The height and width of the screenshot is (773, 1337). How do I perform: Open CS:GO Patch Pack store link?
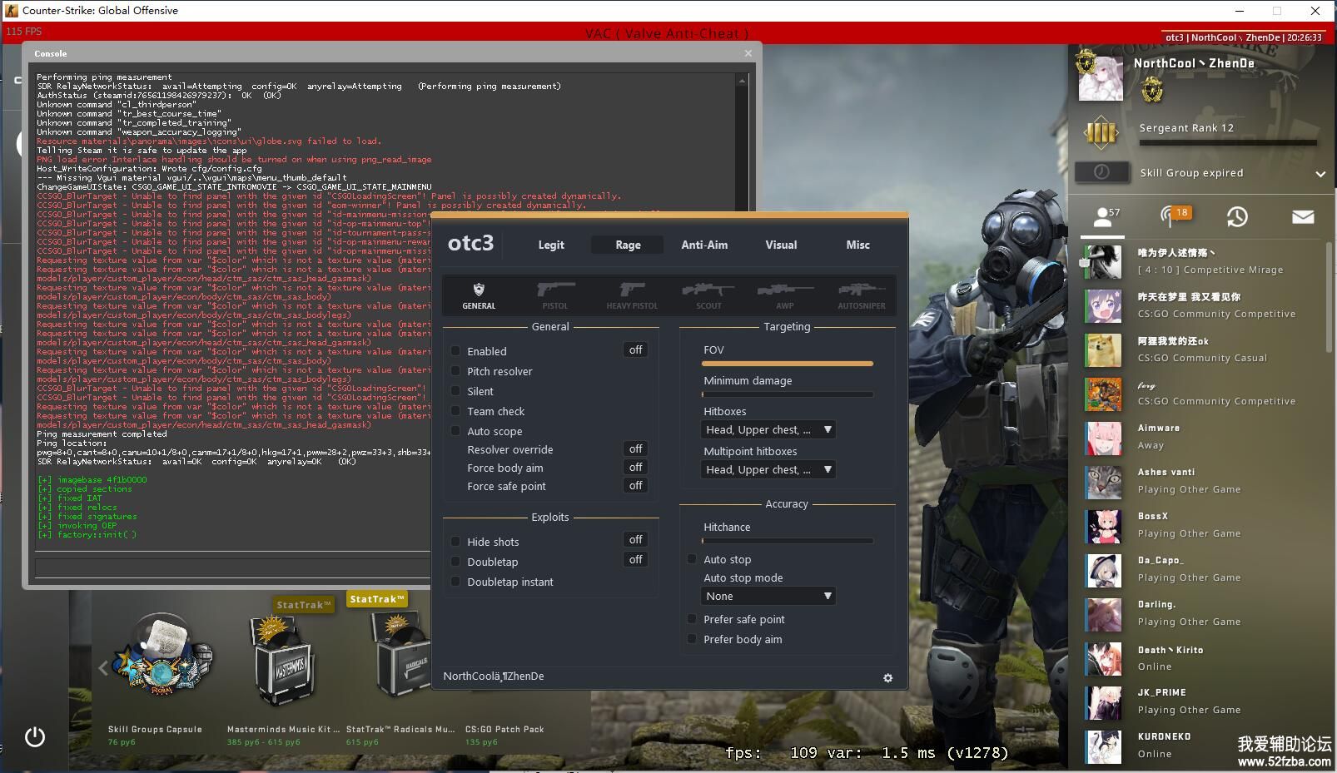(x=504, y=730)
